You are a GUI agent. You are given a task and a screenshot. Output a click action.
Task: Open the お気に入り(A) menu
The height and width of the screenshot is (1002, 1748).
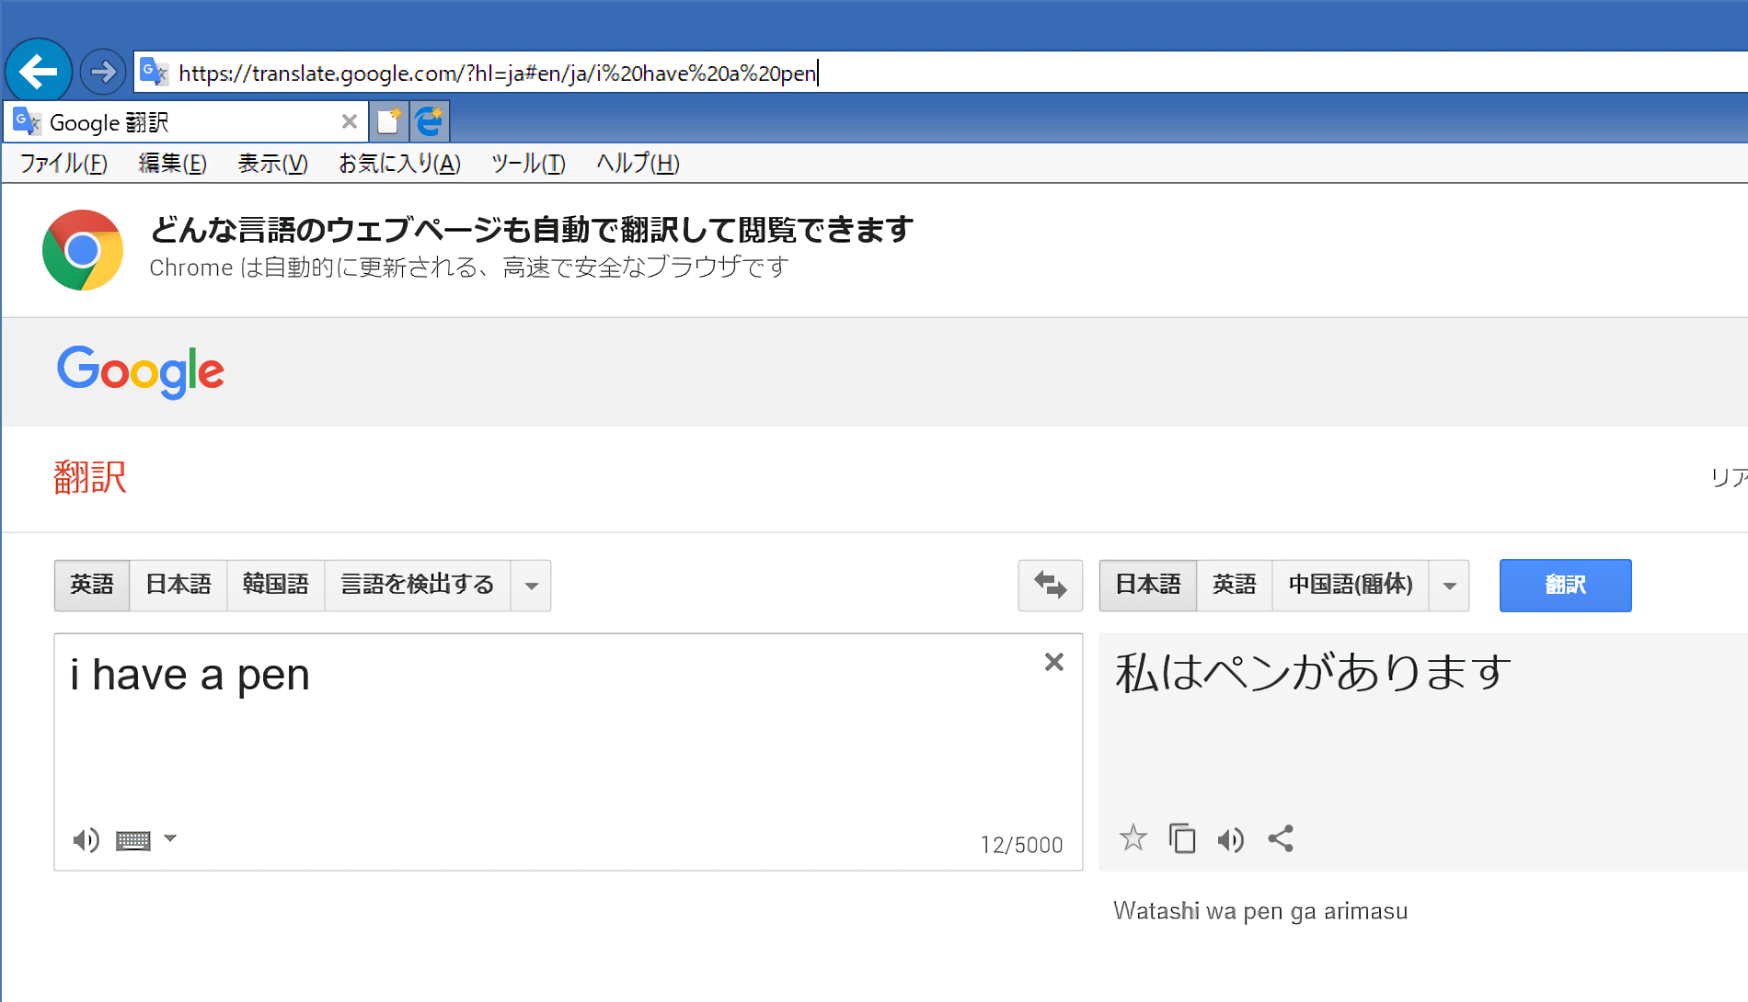pyautogui.click(x=399, y=164)
